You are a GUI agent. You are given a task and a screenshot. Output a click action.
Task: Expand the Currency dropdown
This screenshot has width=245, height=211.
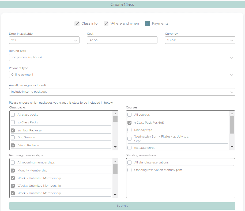[200, 40]
